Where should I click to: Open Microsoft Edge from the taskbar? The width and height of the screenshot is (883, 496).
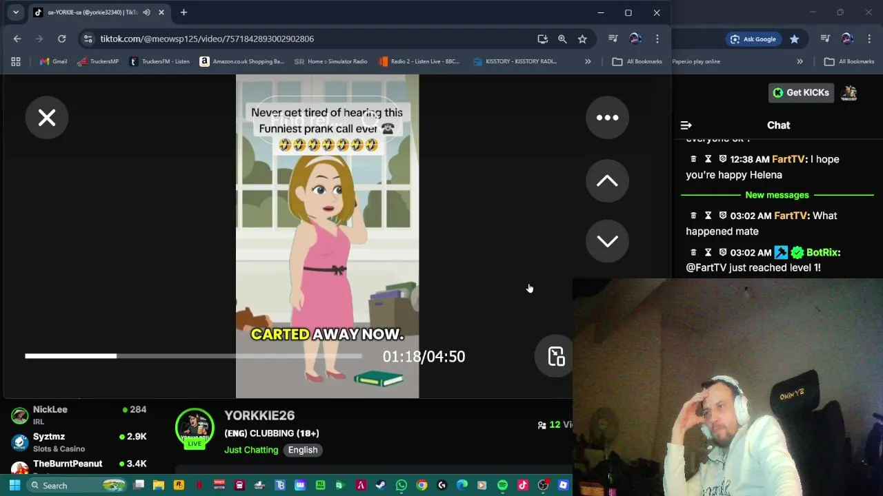tap(462, 485)
